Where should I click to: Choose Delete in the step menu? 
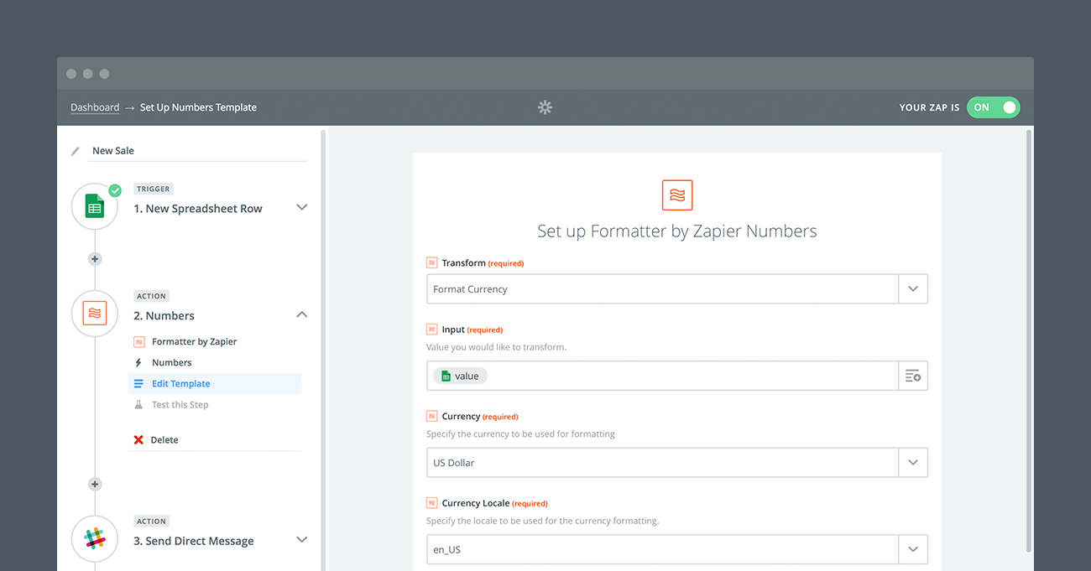click(164, 440)
